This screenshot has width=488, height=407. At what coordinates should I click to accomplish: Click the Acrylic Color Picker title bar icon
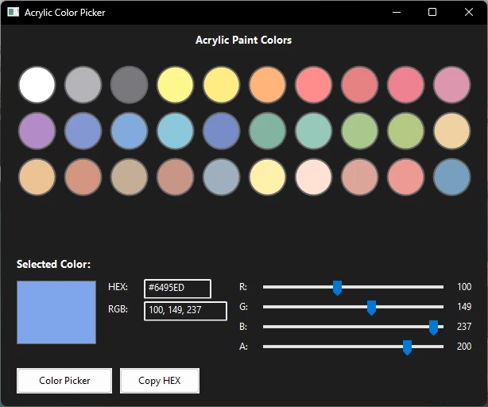click(x=13, y=13)
